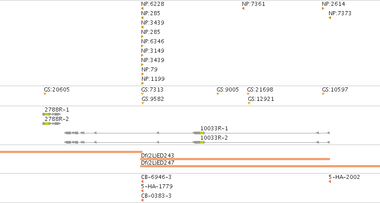The width and height of the screenshot is (380, 203).
Task: Select the NP:7361 left-pointing triangle marker
Action: tap(243, 8)
